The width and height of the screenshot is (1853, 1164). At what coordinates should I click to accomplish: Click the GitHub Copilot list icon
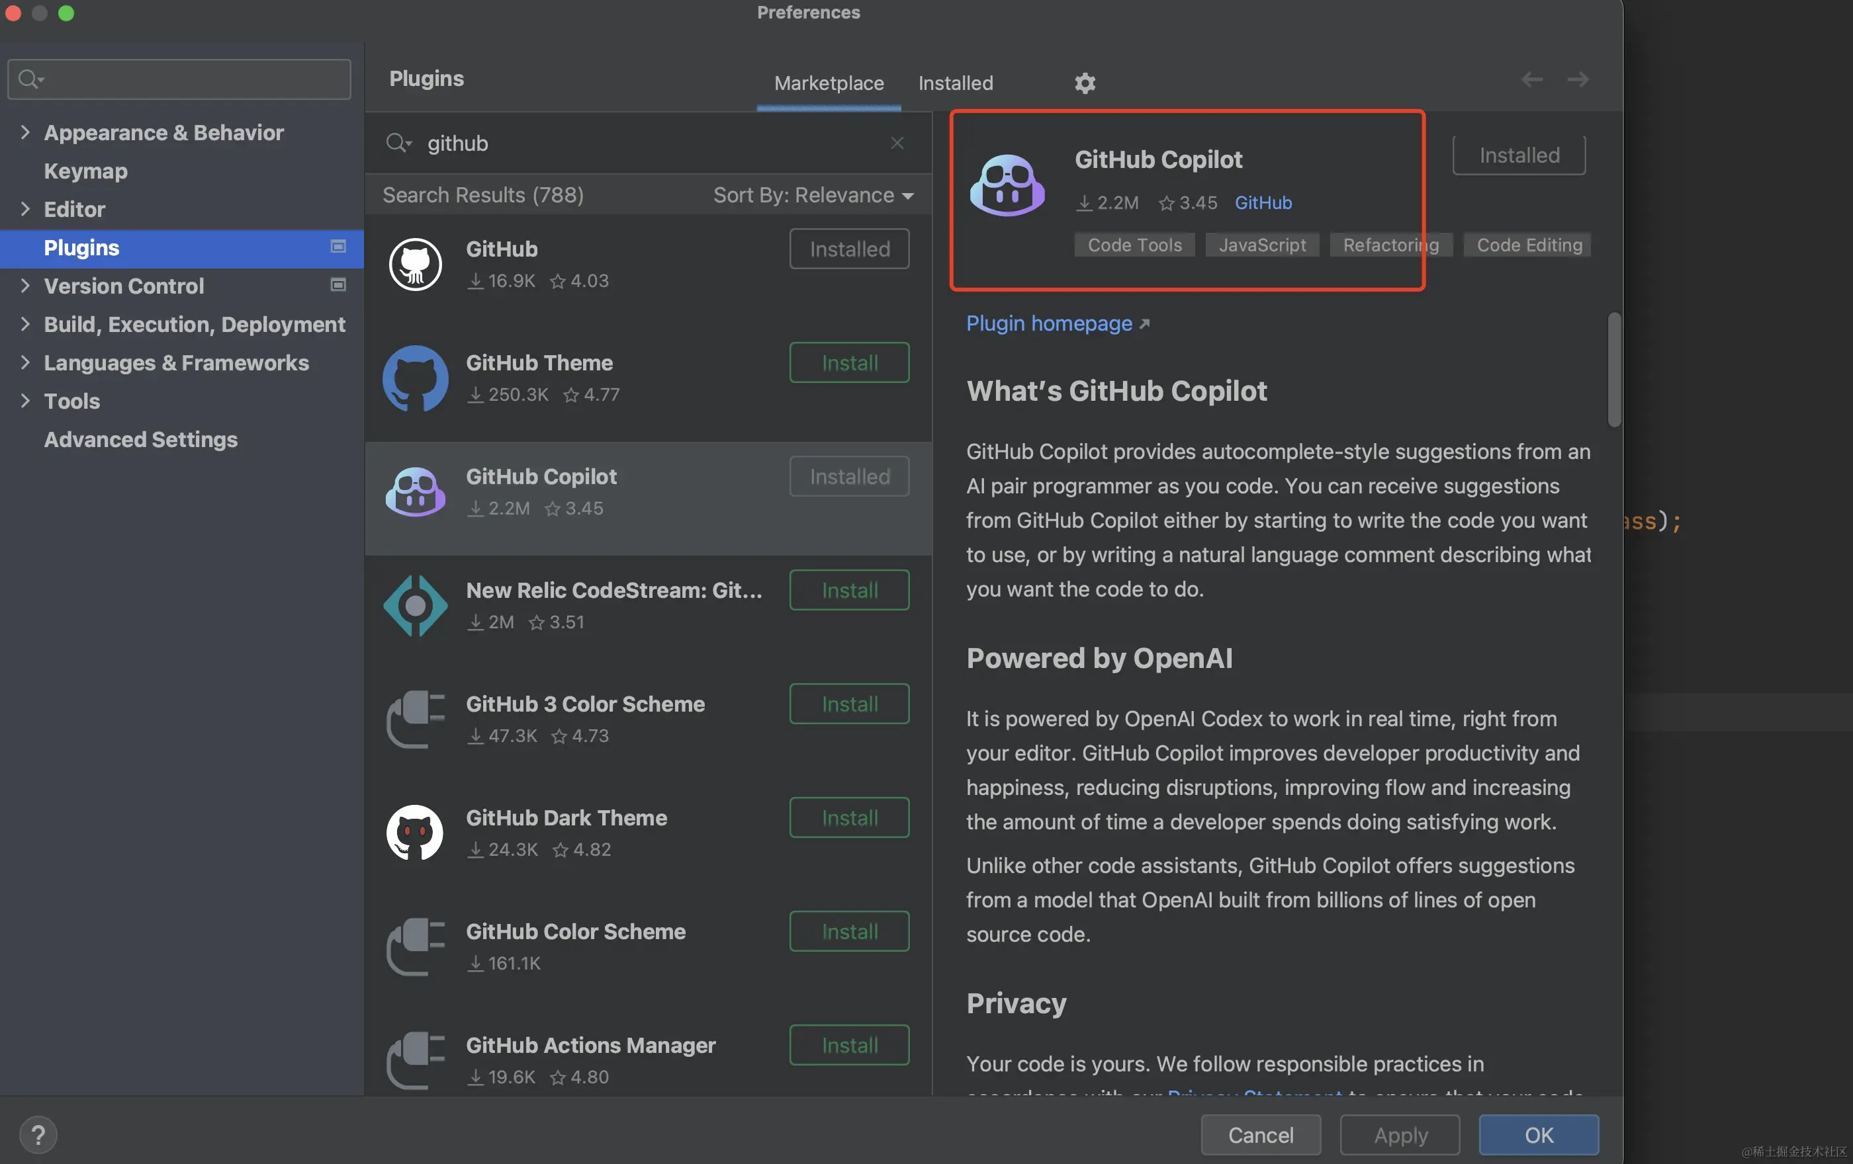pyautogui.click(x=416, y=491)
